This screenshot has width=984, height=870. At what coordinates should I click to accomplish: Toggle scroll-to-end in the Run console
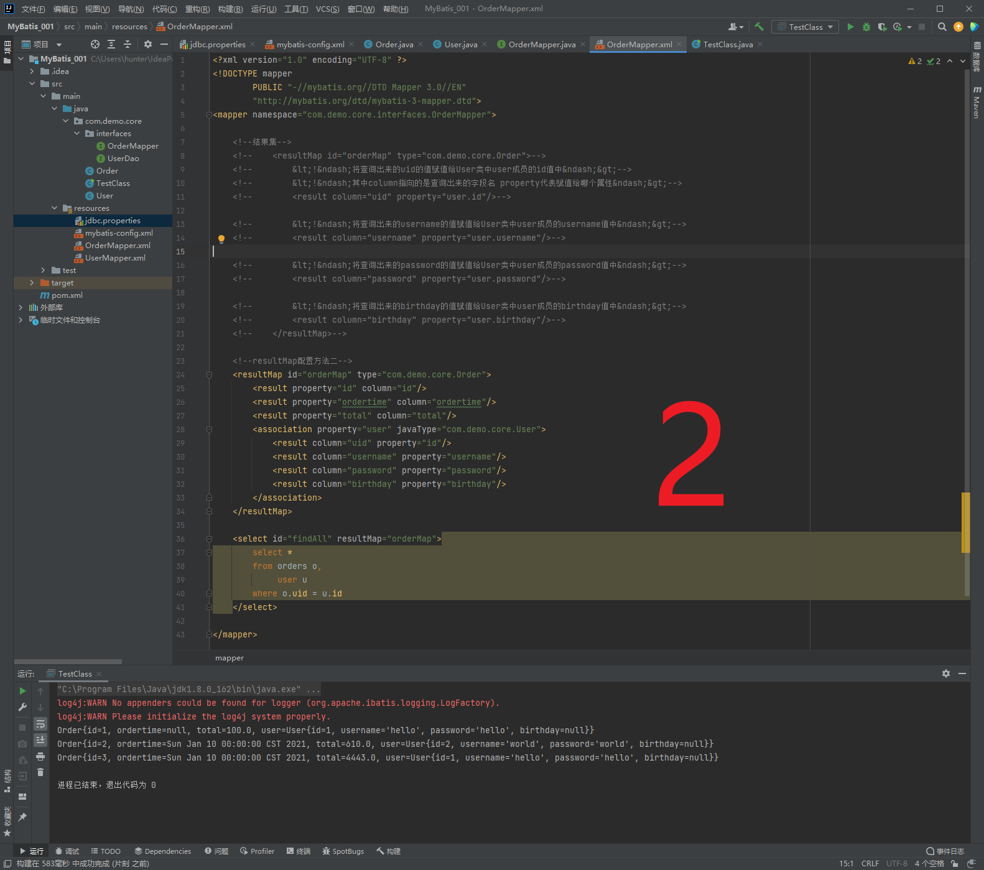click(x=40, y=740)
